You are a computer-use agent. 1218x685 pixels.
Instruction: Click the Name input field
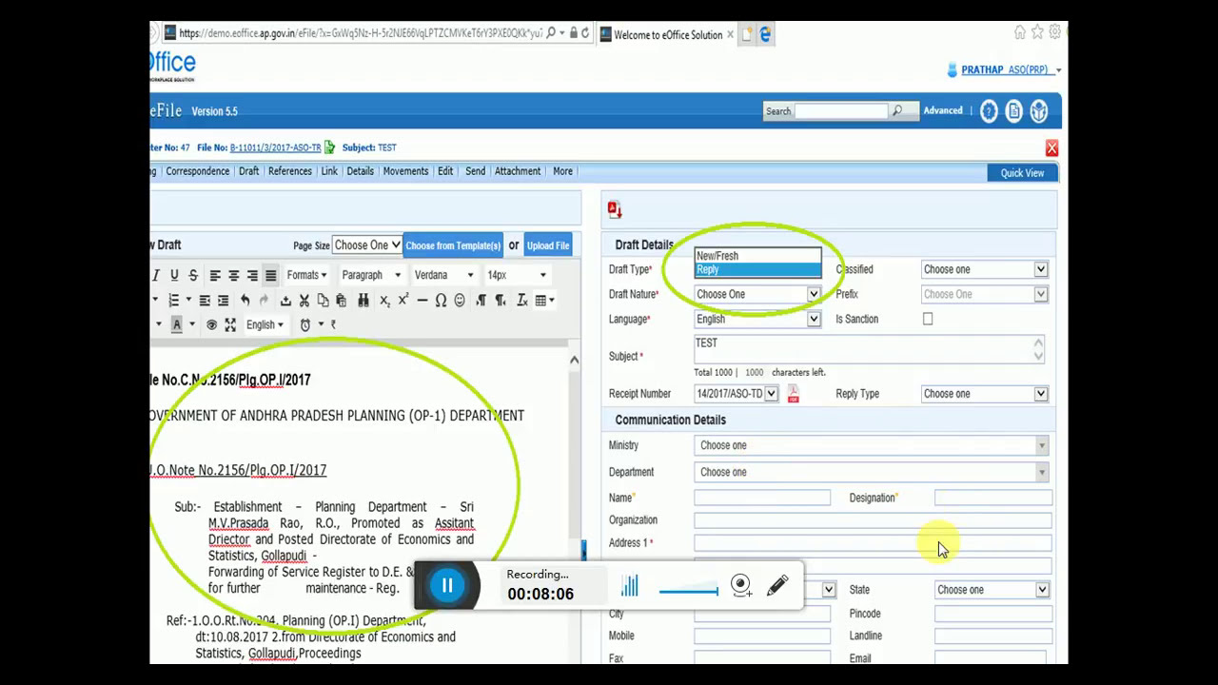coord(762,498)
